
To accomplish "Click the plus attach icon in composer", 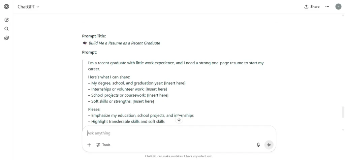I will pos(89,145).
